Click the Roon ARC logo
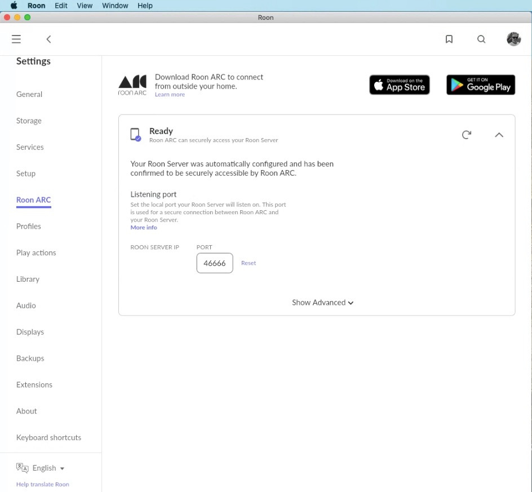 (x=132, y=85)
